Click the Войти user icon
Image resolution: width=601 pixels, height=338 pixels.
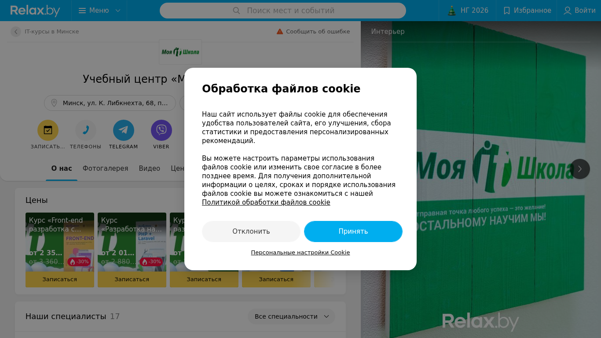click(568, 11)
